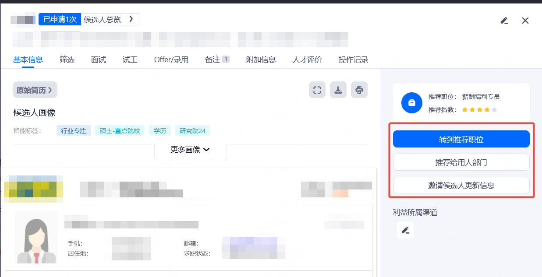Print the resume using printer icon
This screenshot has height=277, width=542.
359,90
